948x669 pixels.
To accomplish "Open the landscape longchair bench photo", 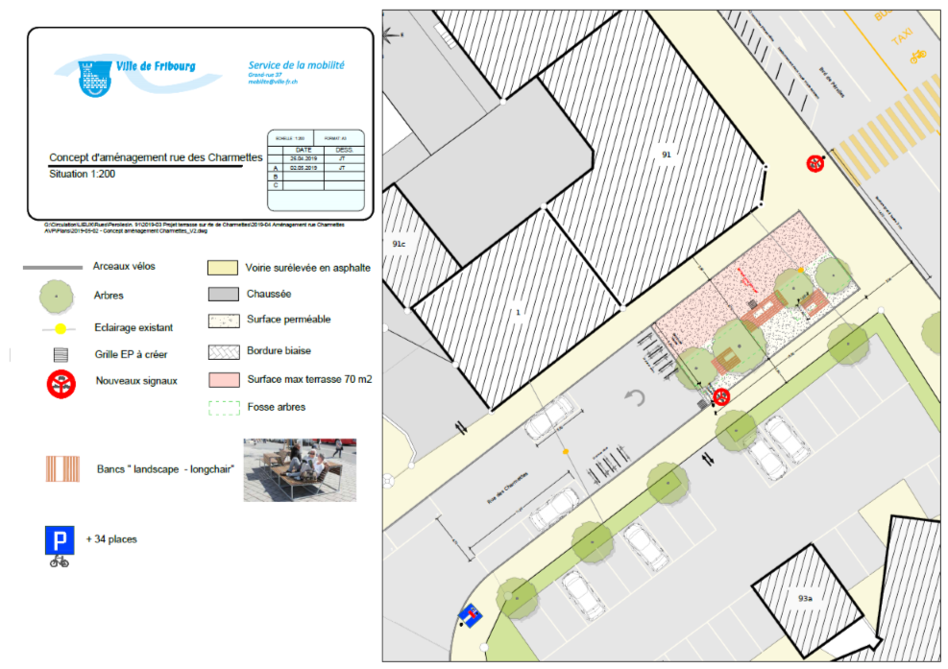I will coord(300,469).
